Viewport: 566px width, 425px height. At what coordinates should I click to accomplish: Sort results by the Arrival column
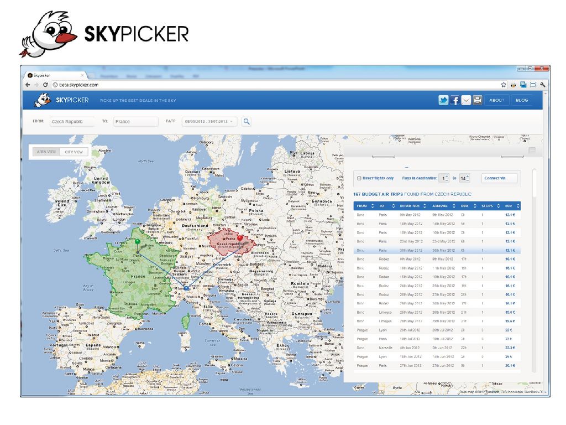click(444, 206)
